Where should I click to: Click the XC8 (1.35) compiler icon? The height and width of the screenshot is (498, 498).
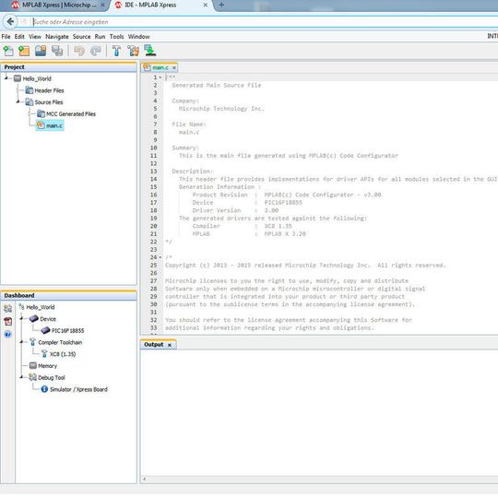click(x=44, y=354)
